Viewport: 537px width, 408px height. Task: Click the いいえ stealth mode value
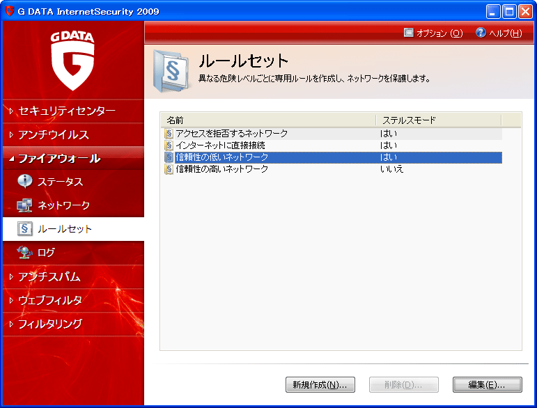(392, 169)
